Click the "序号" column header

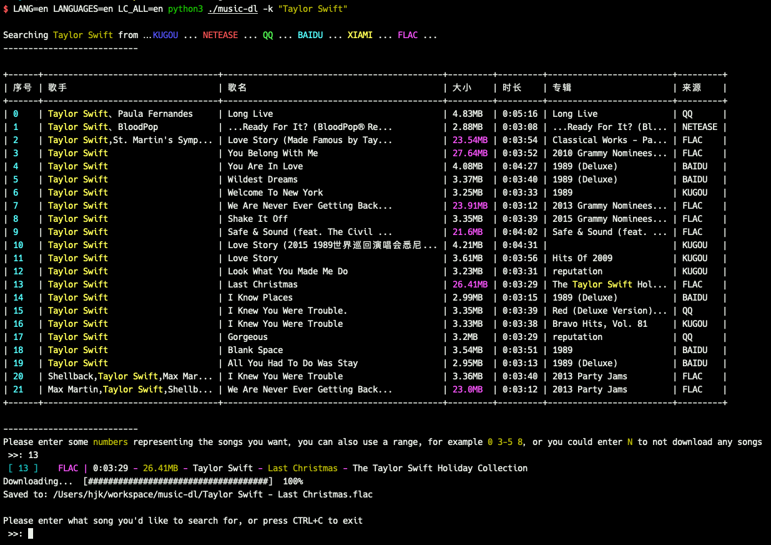pos(22,87)
